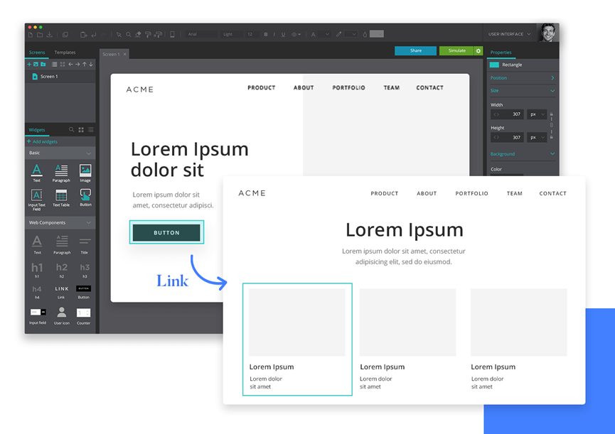Select the LINK web component
Viewport: 615px width, 434px height.
(62, 292)
